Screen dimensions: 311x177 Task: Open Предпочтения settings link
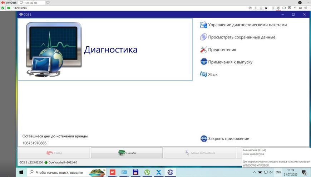[x=222, y=50]
